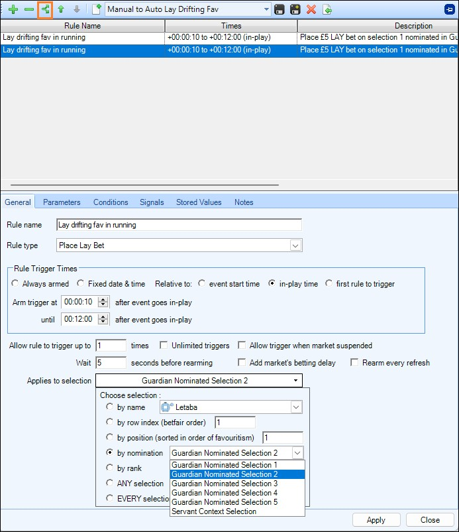Create a new rules file via the page icon
This screenshot has width=459, height=532.
pos(97,9)
